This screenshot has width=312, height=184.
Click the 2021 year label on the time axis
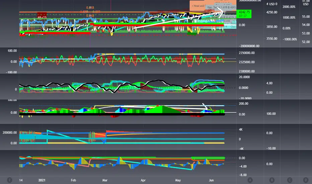coord(42,180)
